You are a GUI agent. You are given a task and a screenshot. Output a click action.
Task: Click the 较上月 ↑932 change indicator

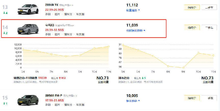pyautogui.click(x=58, y=78)
